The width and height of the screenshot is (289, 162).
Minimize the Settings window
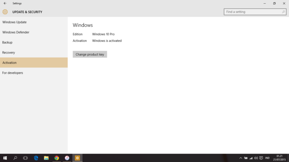265,3
